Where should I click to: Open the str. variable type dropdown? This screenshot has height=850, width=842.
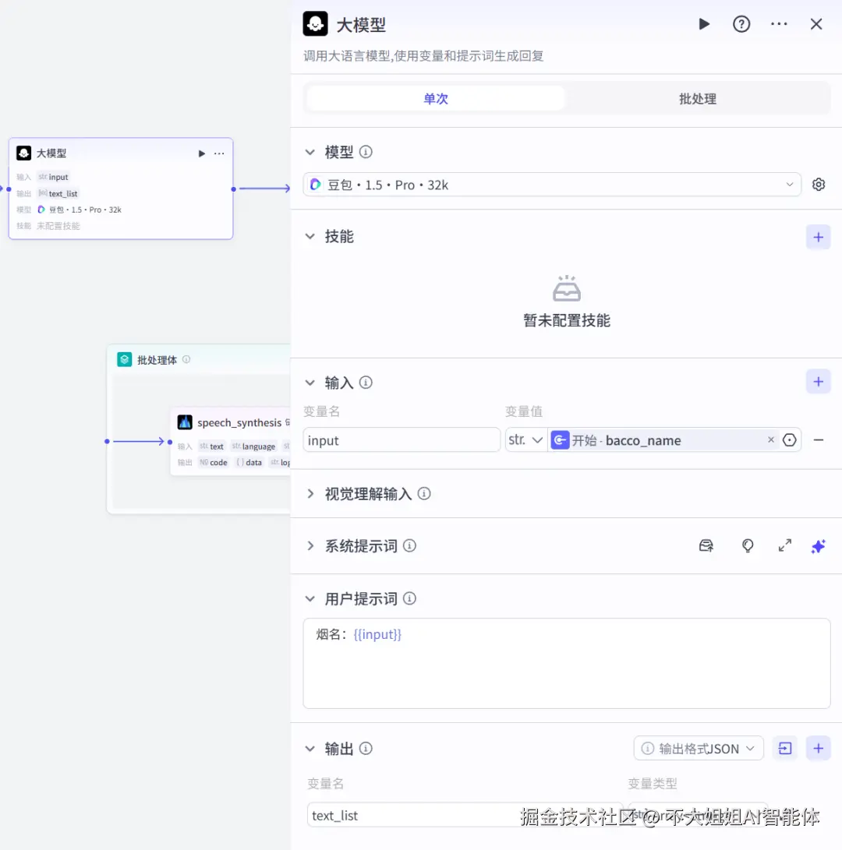pyautogui.click(x=526, y=439)
